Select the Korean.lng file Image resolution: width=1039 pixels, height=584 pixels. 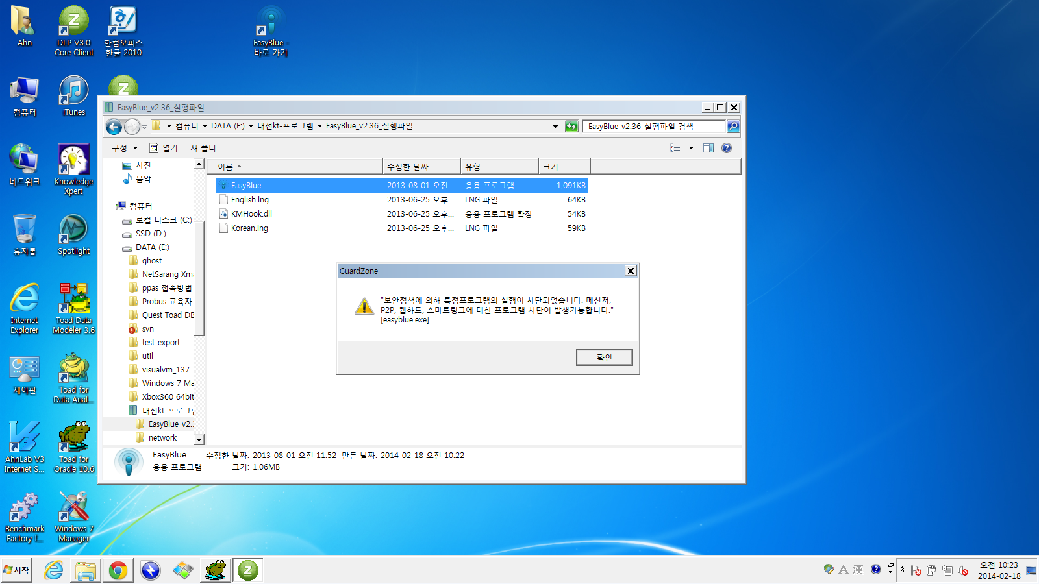(x=401, y=228)
